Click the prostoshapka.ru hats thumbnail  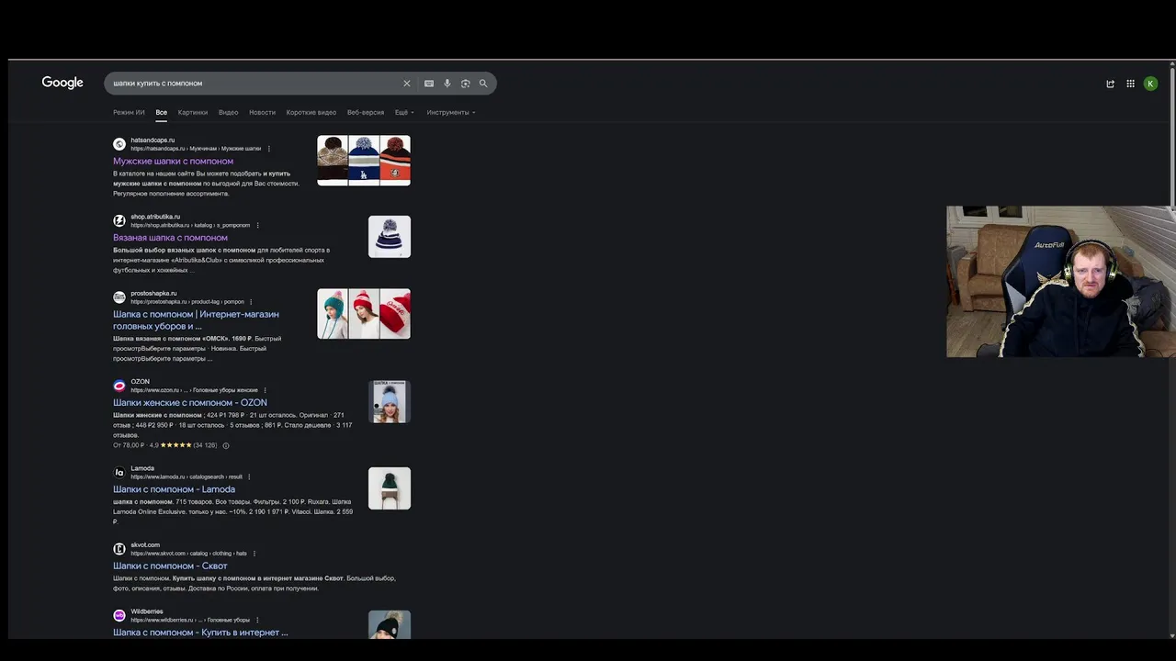tap(364, 314)
